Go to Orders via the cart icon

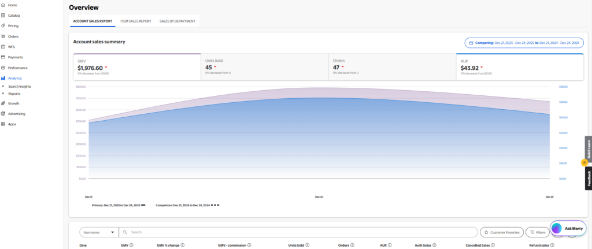(3, 36)
